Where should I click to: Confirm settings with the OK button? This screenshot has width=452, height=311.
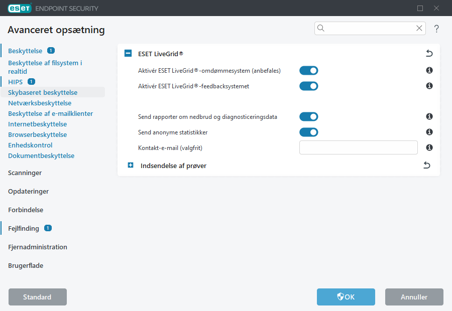coord(346,297)
